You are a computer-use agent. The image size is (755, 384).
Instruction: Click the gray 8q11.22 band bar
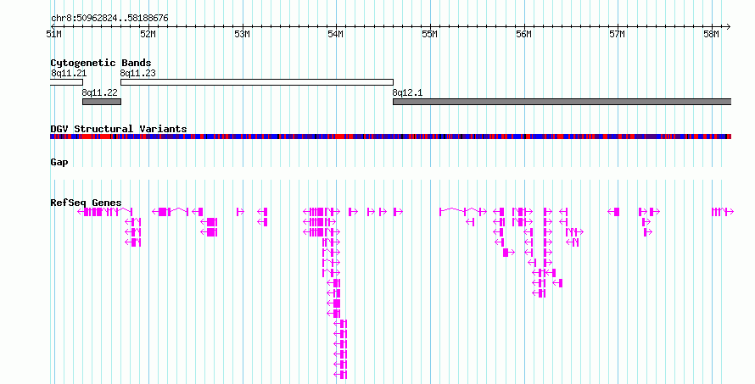(x=102, y=102)
